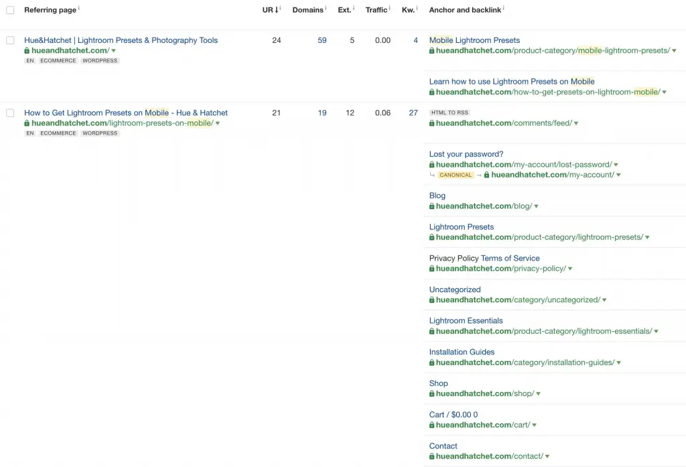Show info tooltip next to Domains
Image resolution: width=686 pixels, height=467 pixels.
326,8
